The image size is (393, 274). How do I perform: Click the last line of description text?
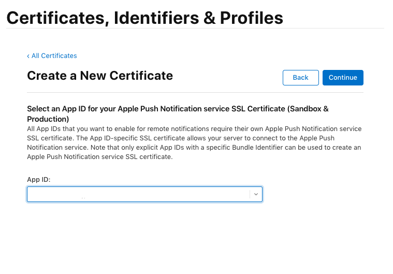(x=99, y=157)
